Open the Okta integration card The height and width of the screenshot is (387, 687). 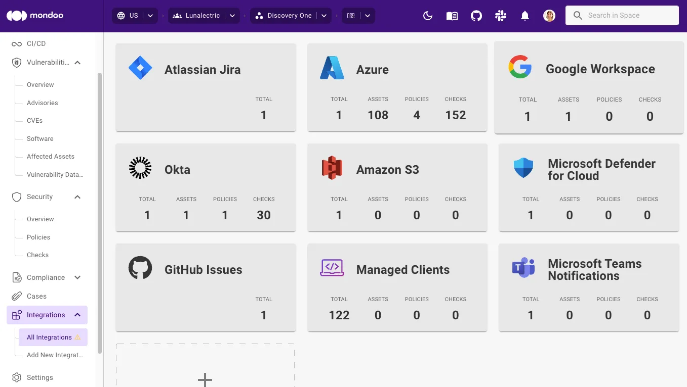[x=206, y=187]
